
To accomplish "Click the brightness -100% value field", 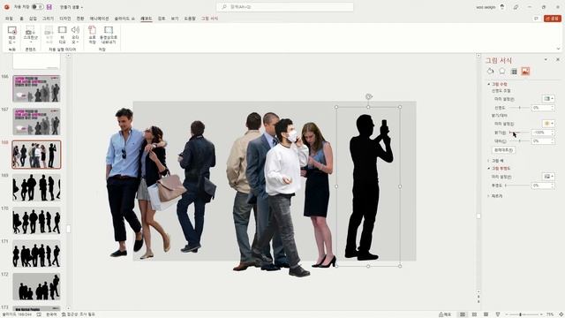I will point(541,132).
